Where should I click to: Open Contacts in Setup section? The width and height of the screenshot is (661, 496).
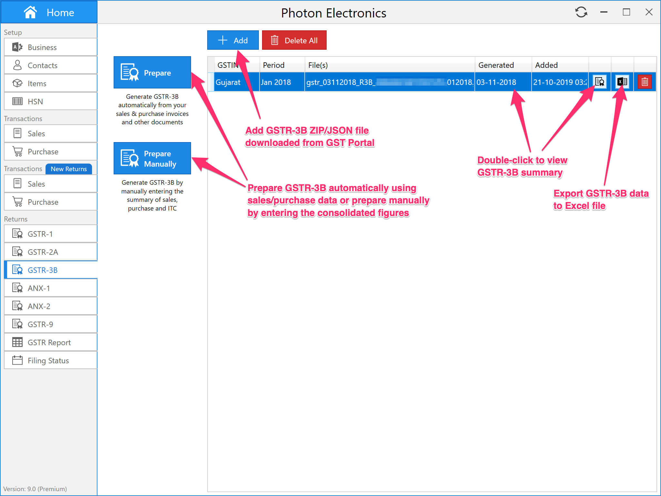pyautogui.click(x=51, y=65)
